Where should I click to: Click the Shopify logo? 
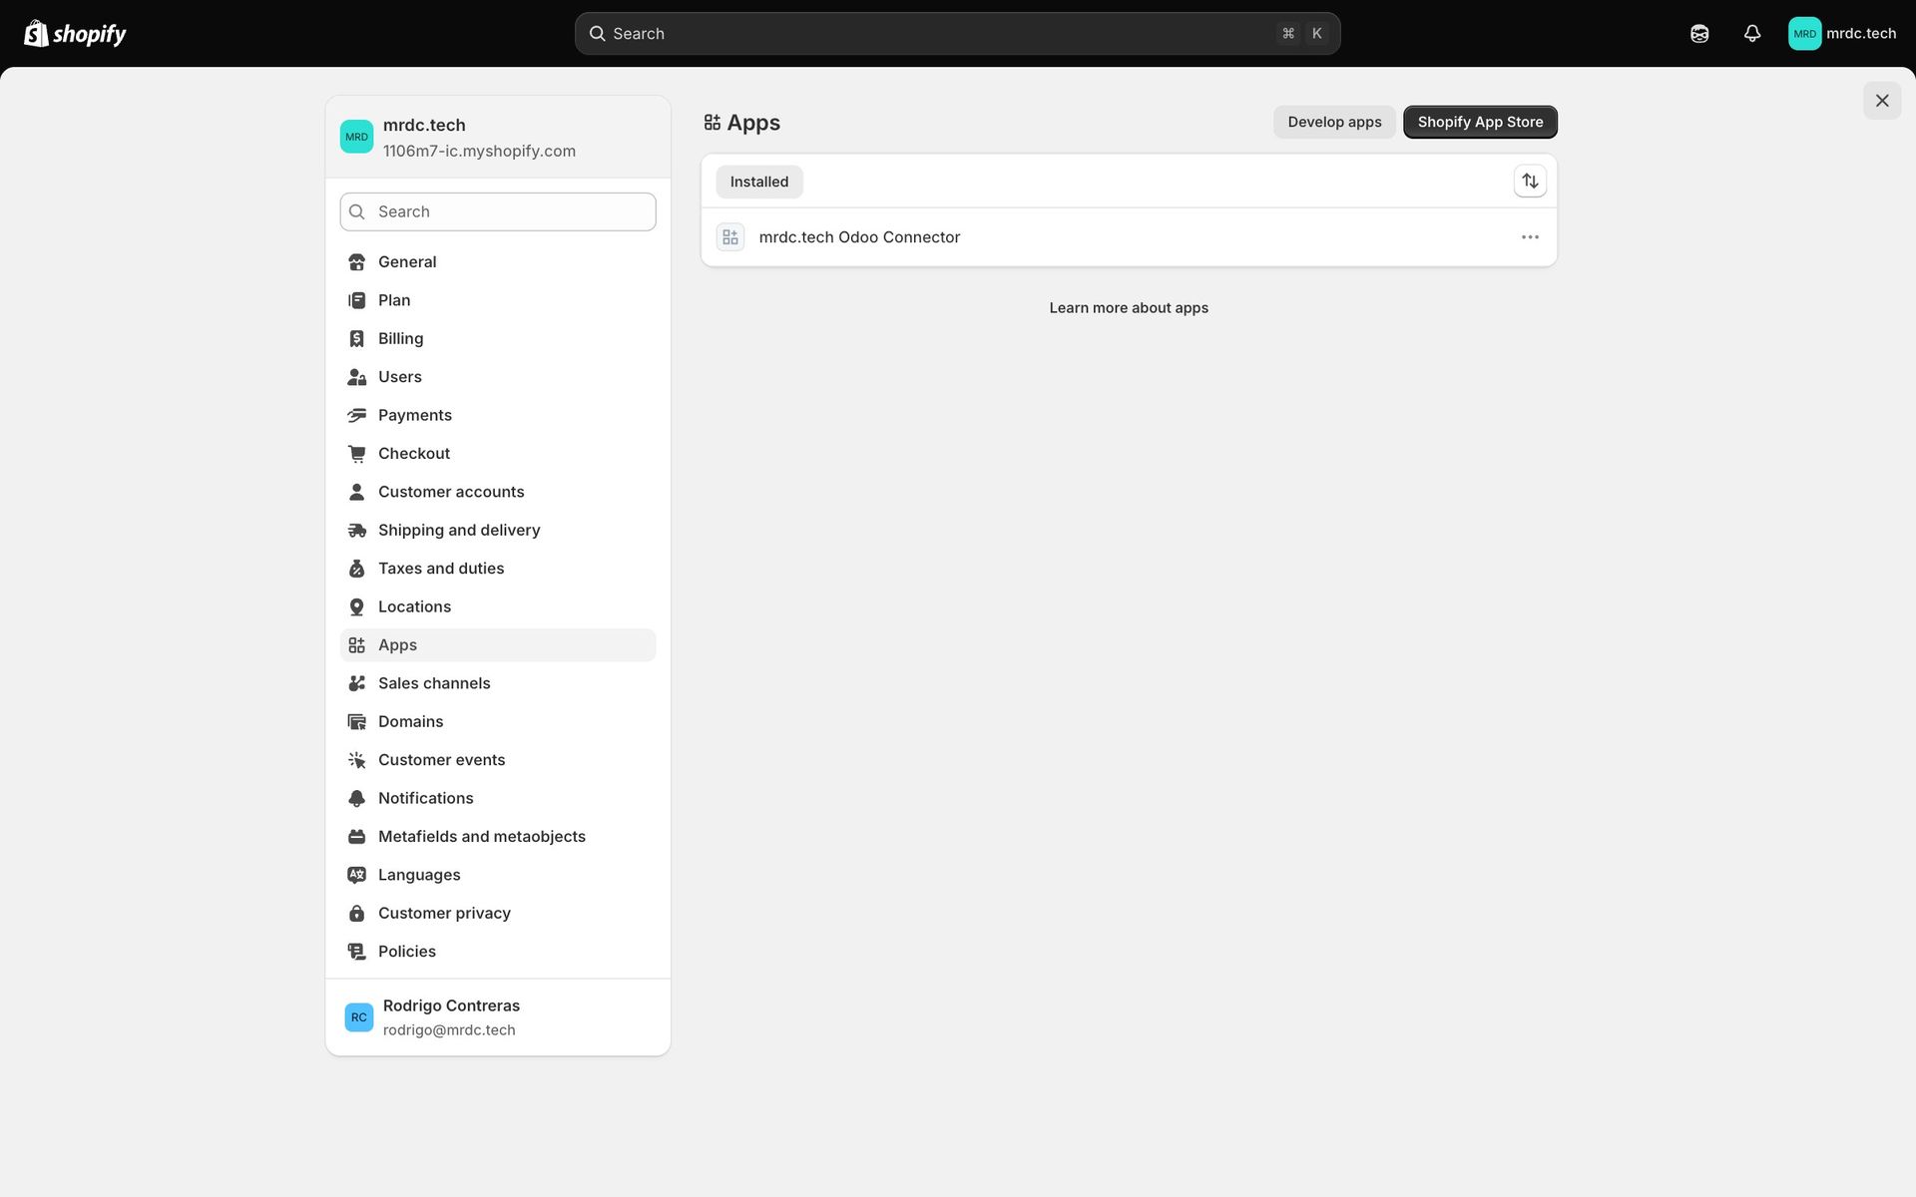75,34
